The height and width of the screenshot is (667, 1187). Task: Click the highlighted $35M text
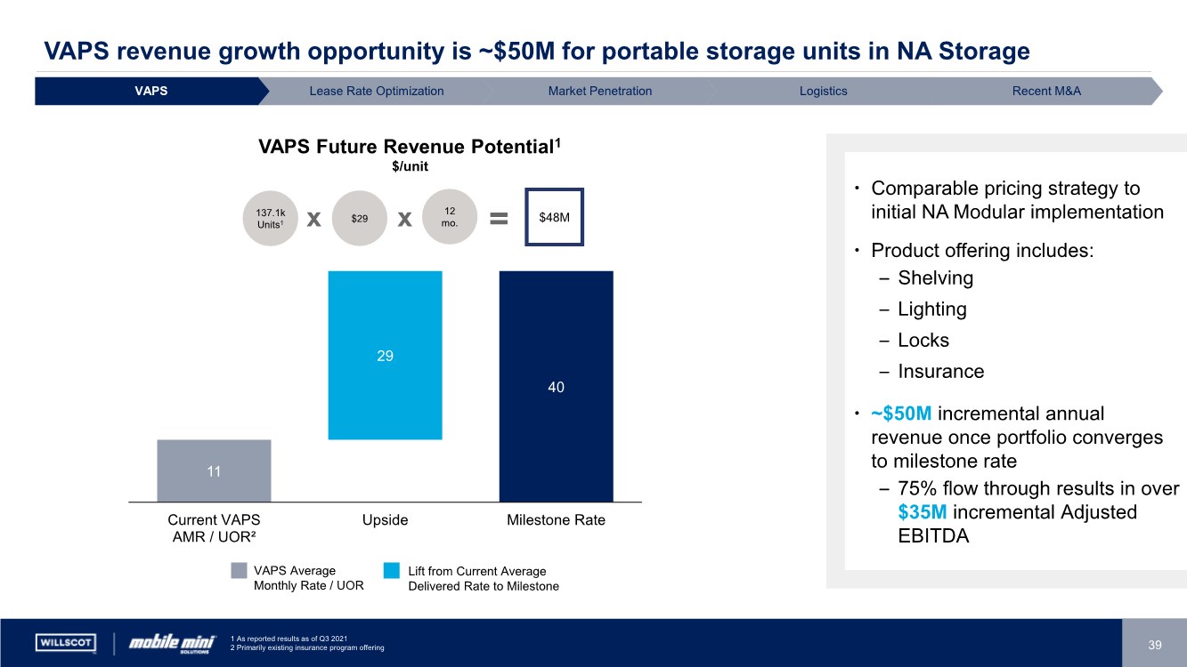tap(923, 512)
